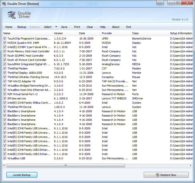Click the BiometricDevice class cell
The image size is (195, 183).
pyautogui.click(x=141, y=39)
